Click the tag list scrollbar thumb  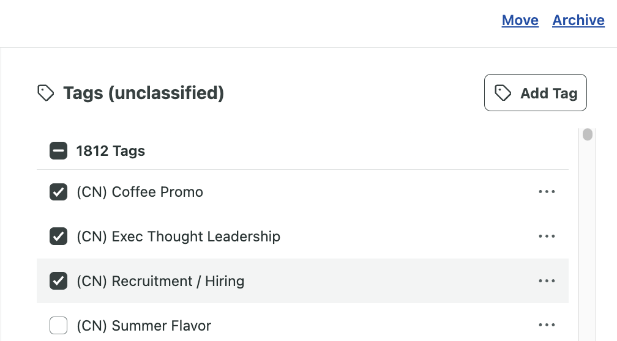[x=588, y=134]
